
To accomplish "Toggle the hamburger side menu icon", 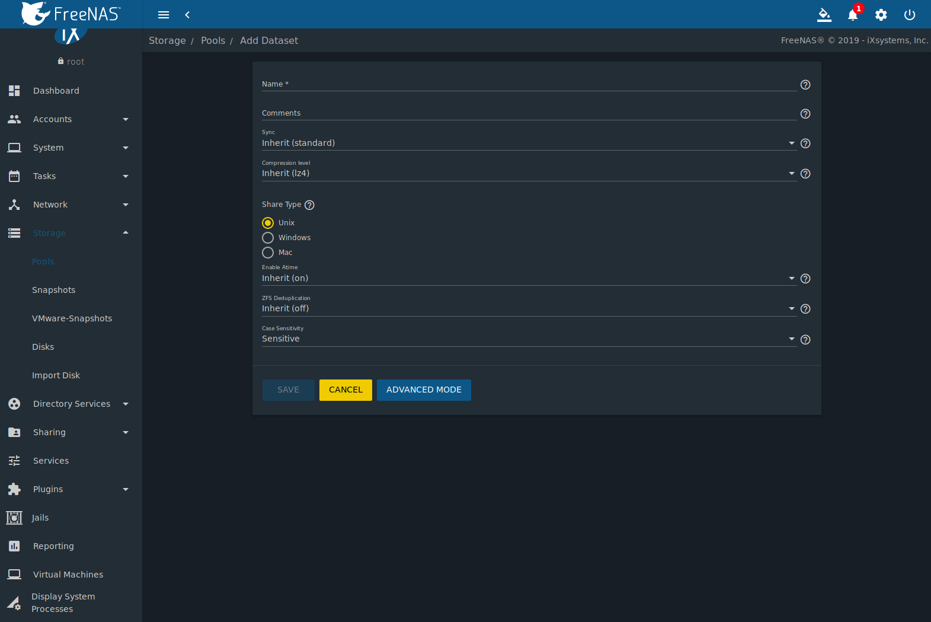I will pos(164,15).
